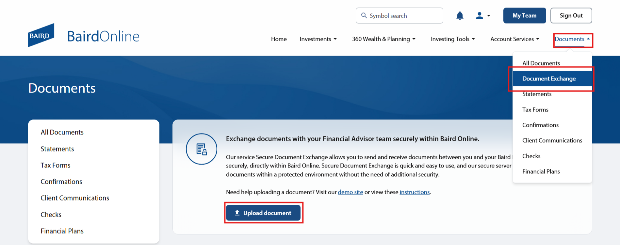Click the secure document exchange circle icon
The image size is (620, 245).
tap(202, 149)
